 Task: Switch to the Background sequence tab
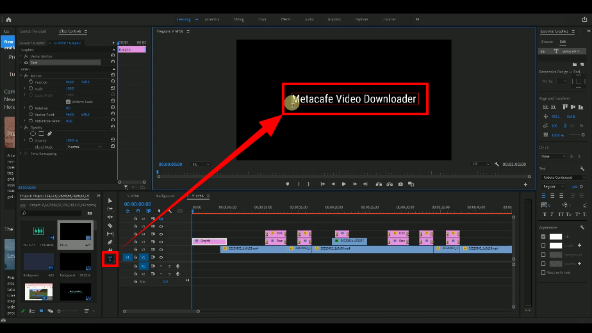coord(165,196)
